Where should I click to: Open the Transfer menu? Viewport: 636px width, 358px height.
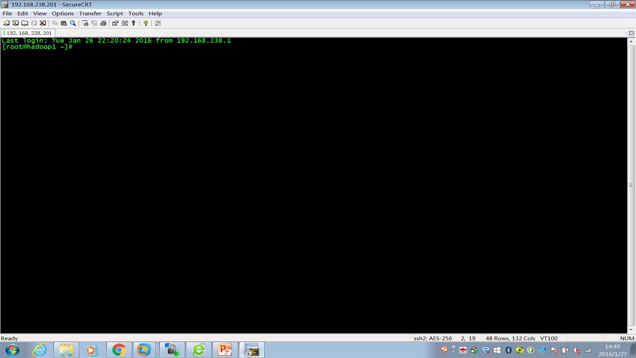click(90, 13)
